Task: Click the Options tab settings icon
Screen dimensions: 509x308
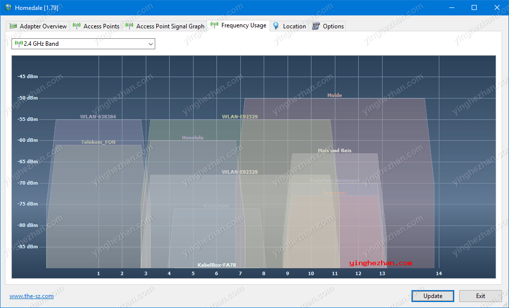Action: (x=316, y=26)
